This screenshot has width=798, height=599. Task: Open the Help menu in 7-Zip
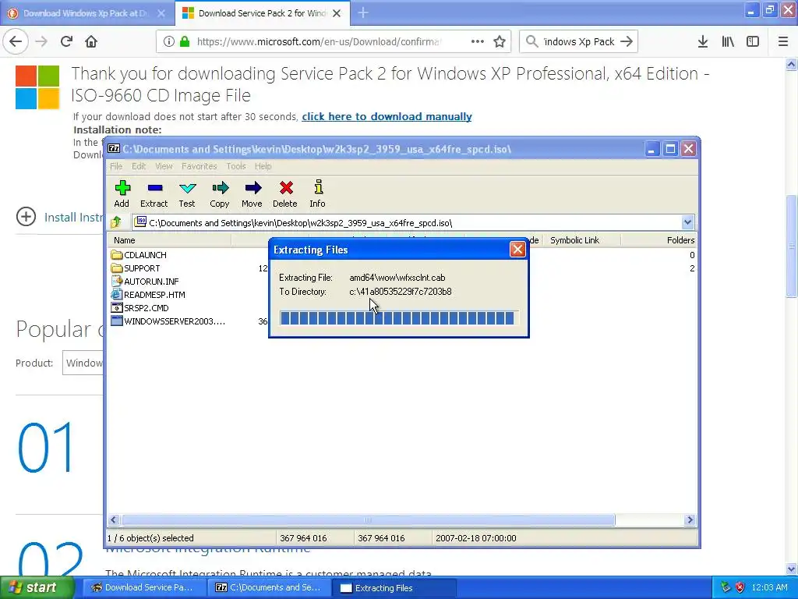[x=263, y=166]
